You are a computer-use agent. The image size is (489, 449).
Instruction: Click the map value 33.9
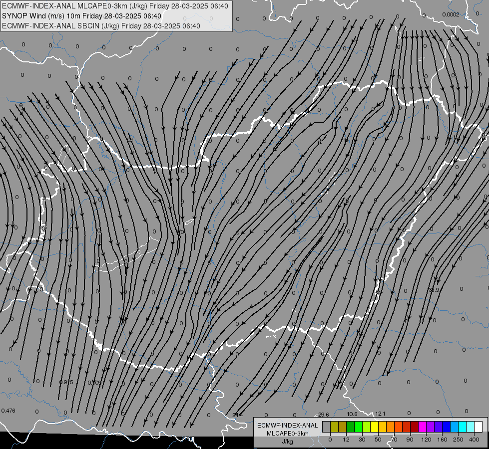click(x=434, y=290)
